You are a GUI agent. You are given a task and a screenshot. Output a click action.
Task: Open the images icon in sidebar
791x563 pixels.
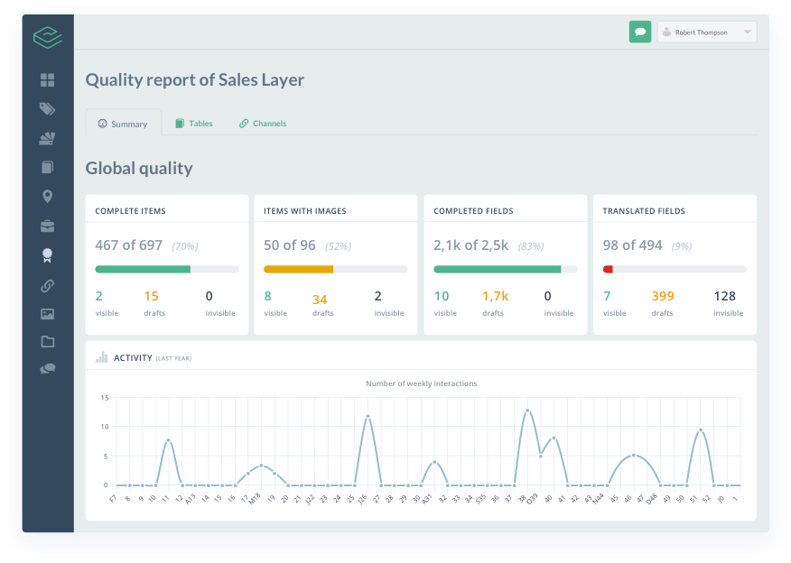coord(48,314)
